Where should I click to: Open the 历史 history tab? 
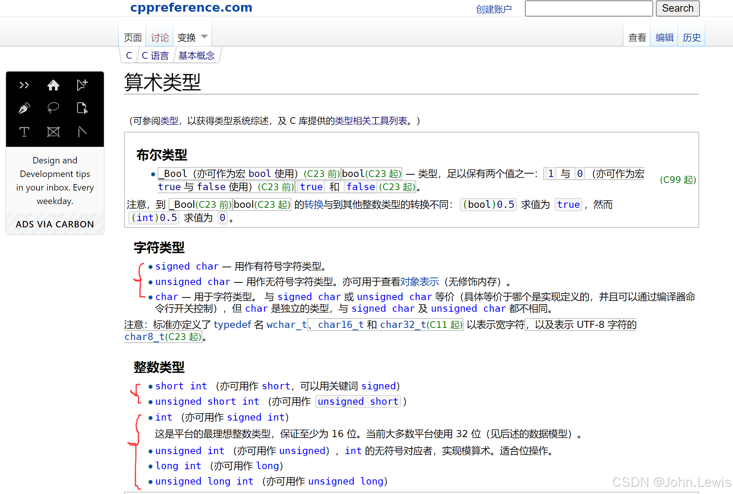692,38
